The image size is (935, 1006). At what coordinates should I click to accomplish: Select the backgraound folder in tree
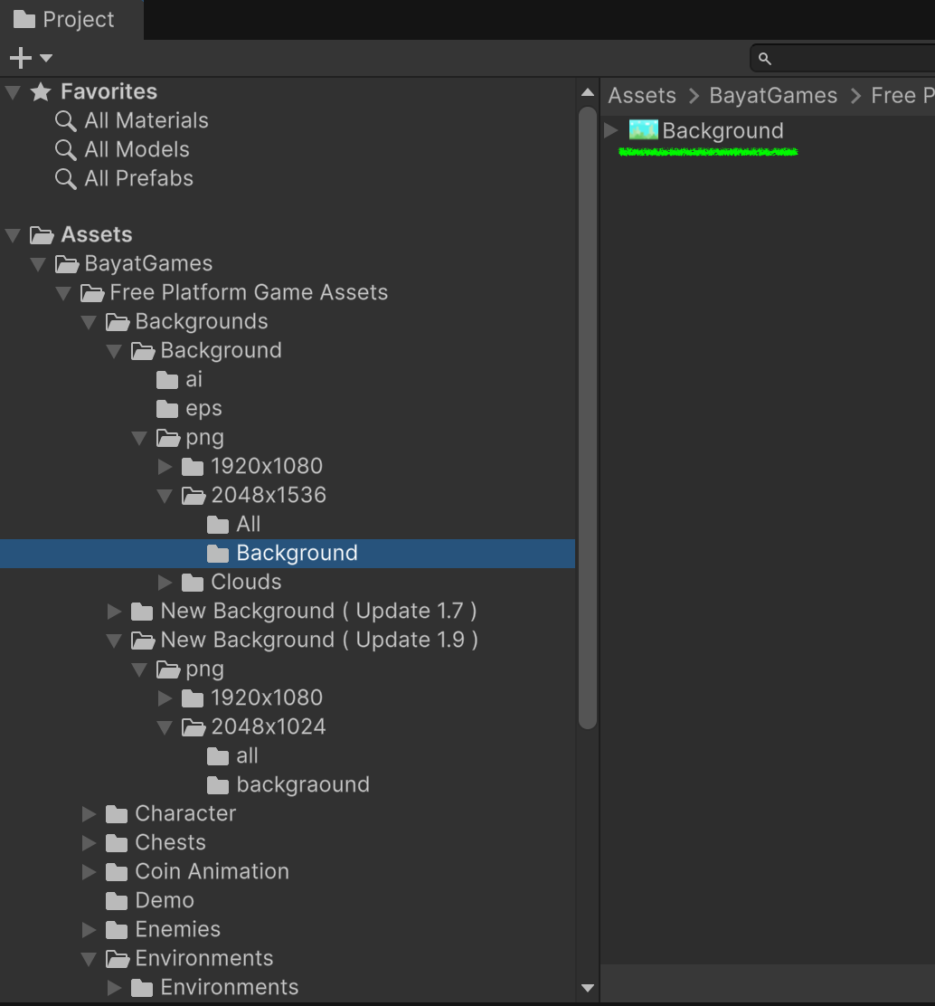click(x=302, y=784)
